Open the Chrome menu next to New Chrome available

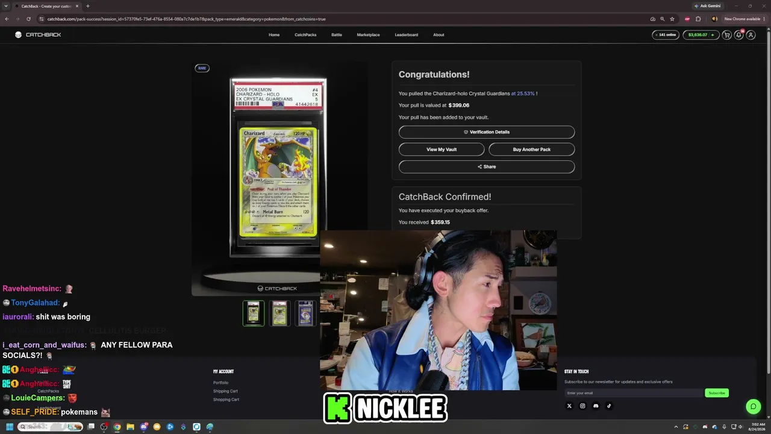tap(764, 19)
